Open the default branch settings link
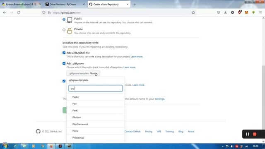 pos(159,99)
